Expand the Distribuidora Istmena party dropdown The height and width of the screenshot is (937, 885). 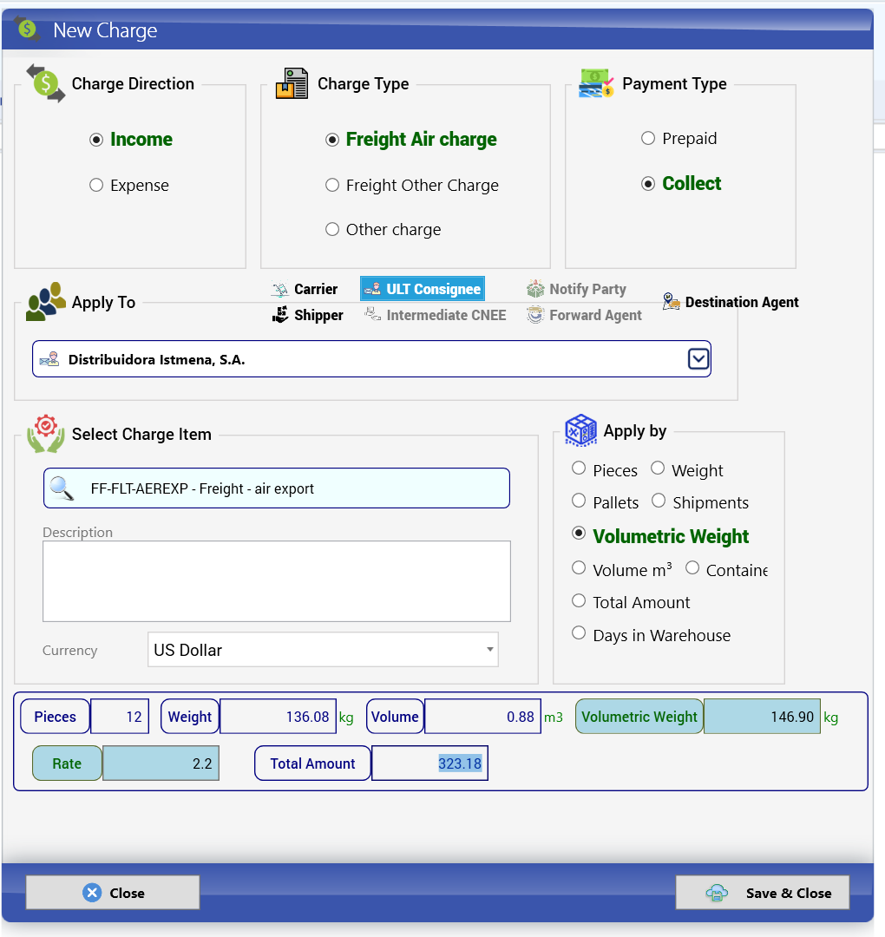698,359
